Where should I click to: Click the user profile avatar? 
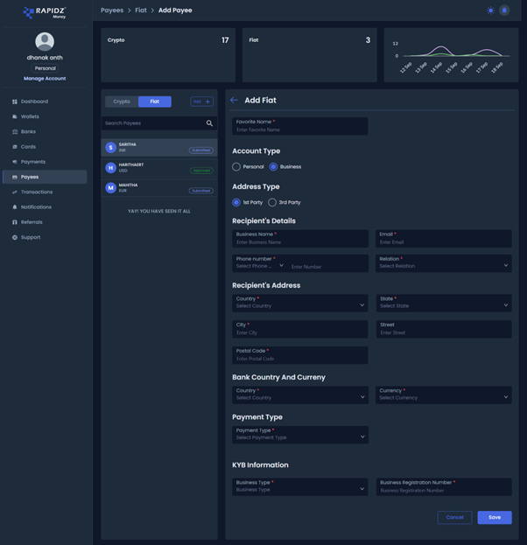pyautogui.click(x=45, y=41)
